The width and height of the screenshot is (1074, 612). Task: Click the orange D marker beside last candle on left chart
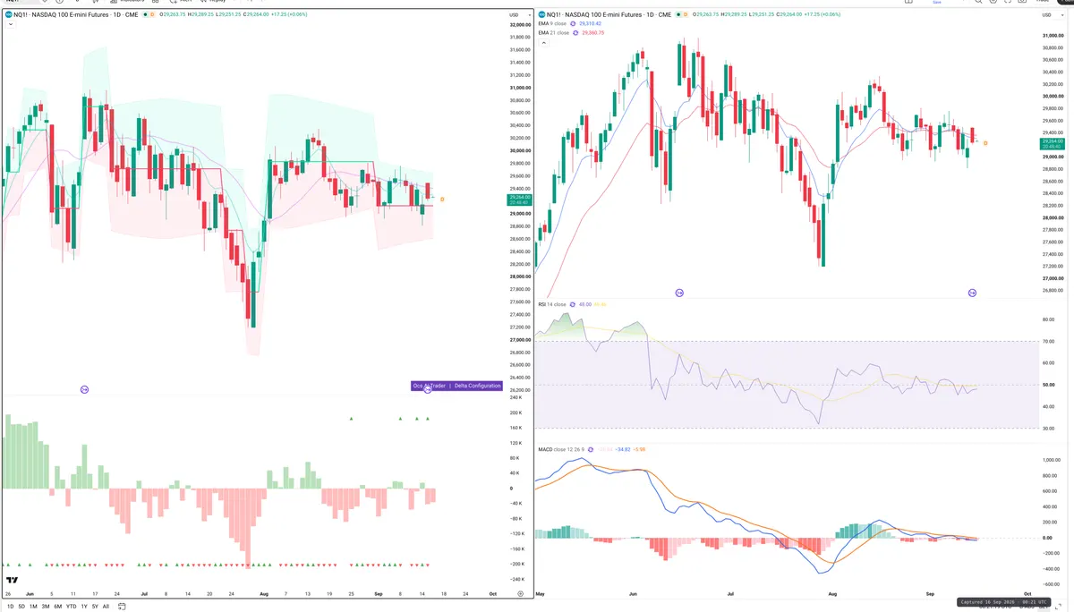click(442, 199)
